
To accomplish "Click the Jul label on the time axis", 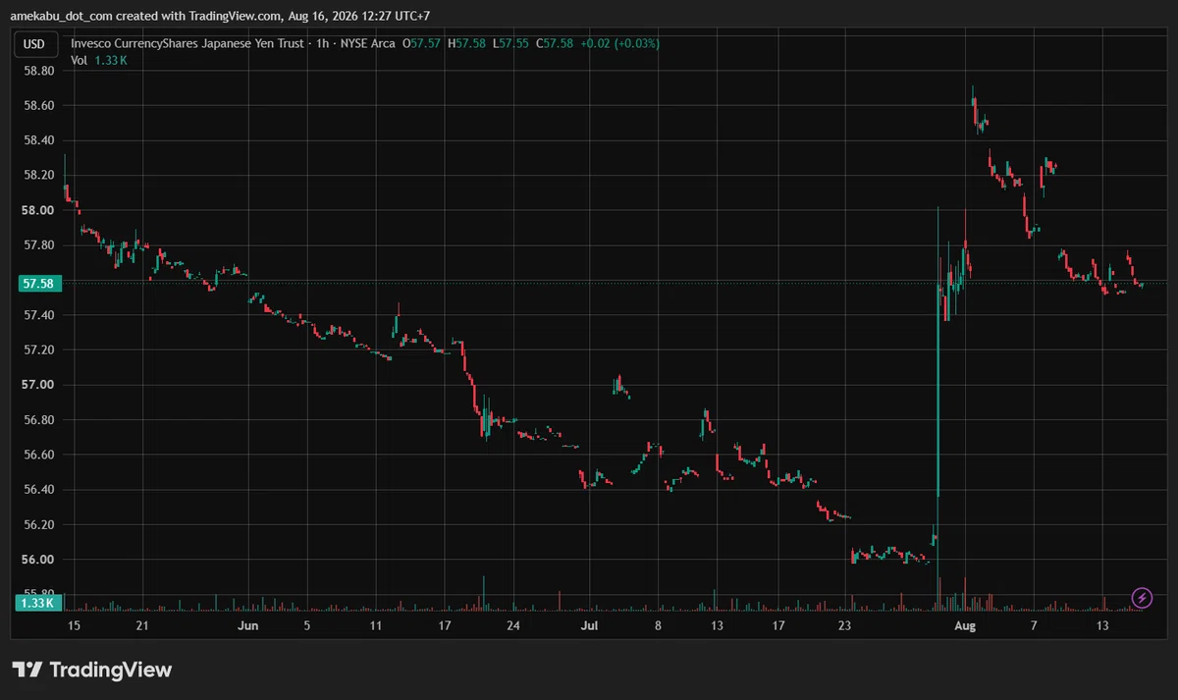I will click(588, 625).
